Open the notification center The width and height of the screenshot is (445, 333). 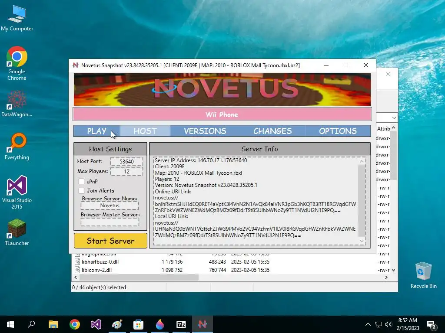click(x=432, y=325)
